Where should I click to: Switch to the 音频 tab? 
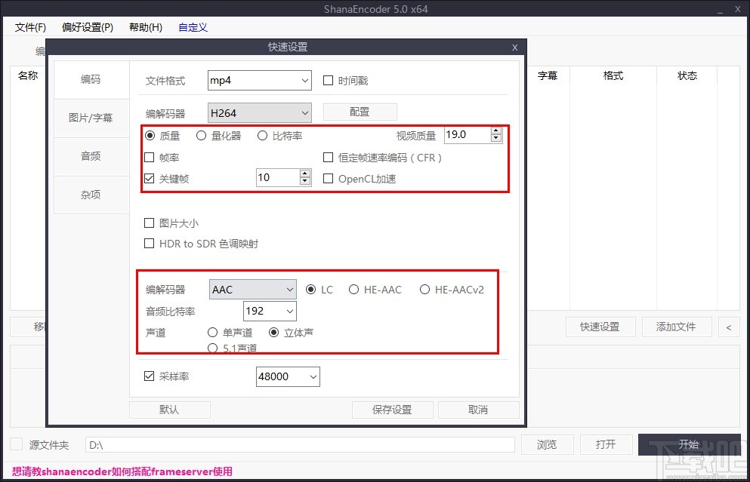[x=91, y=156]
